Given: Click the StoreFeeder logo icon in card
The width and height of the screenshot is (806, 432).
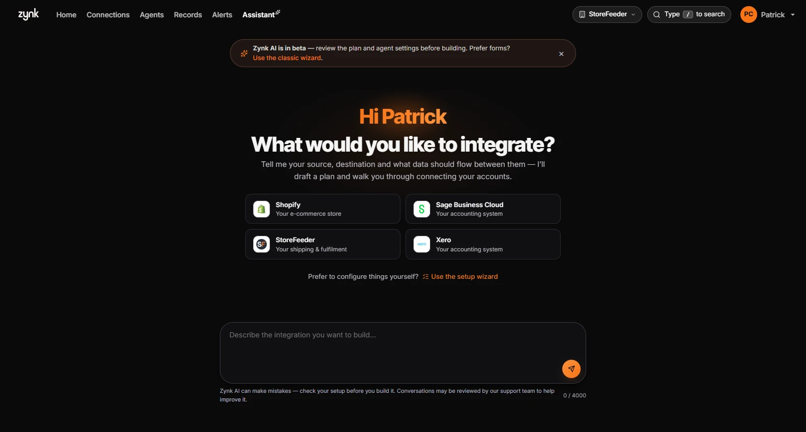Looking at the screenshot, I should [262, 244].
